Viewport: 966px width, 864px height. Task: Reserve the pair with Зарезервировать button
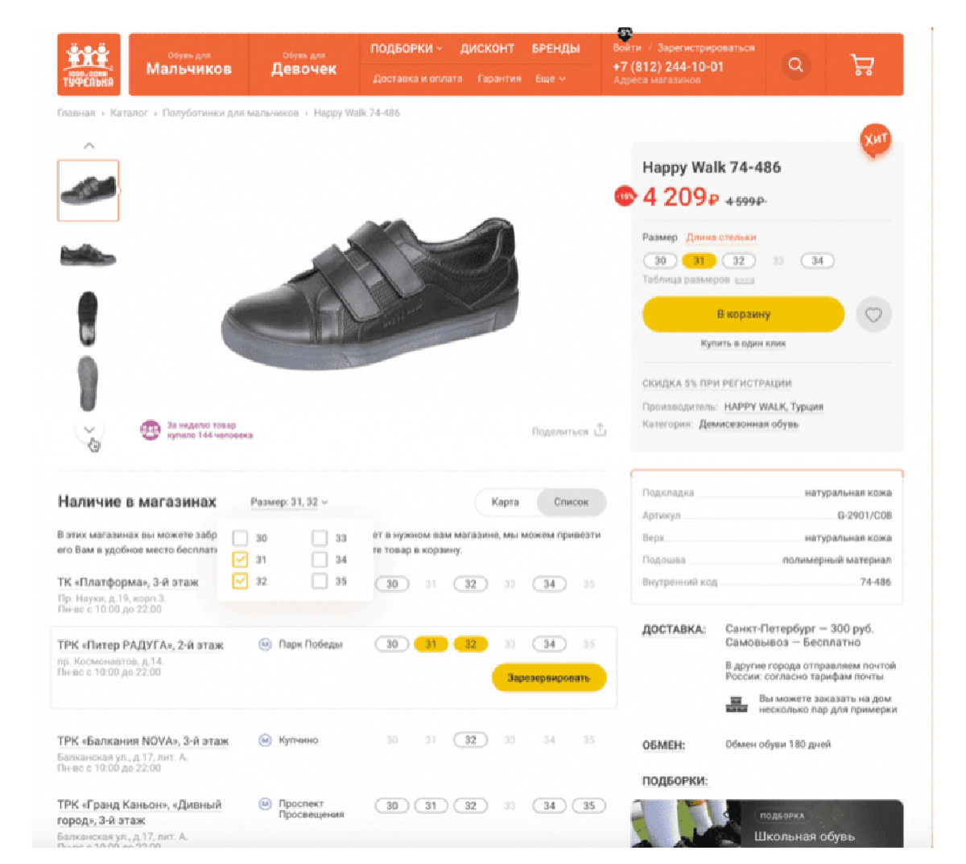tap(548, 678)
